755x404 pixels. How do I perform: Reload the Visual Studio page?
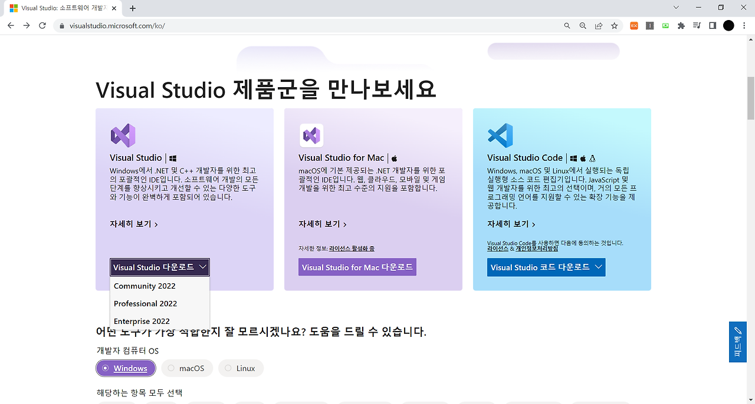42,26
